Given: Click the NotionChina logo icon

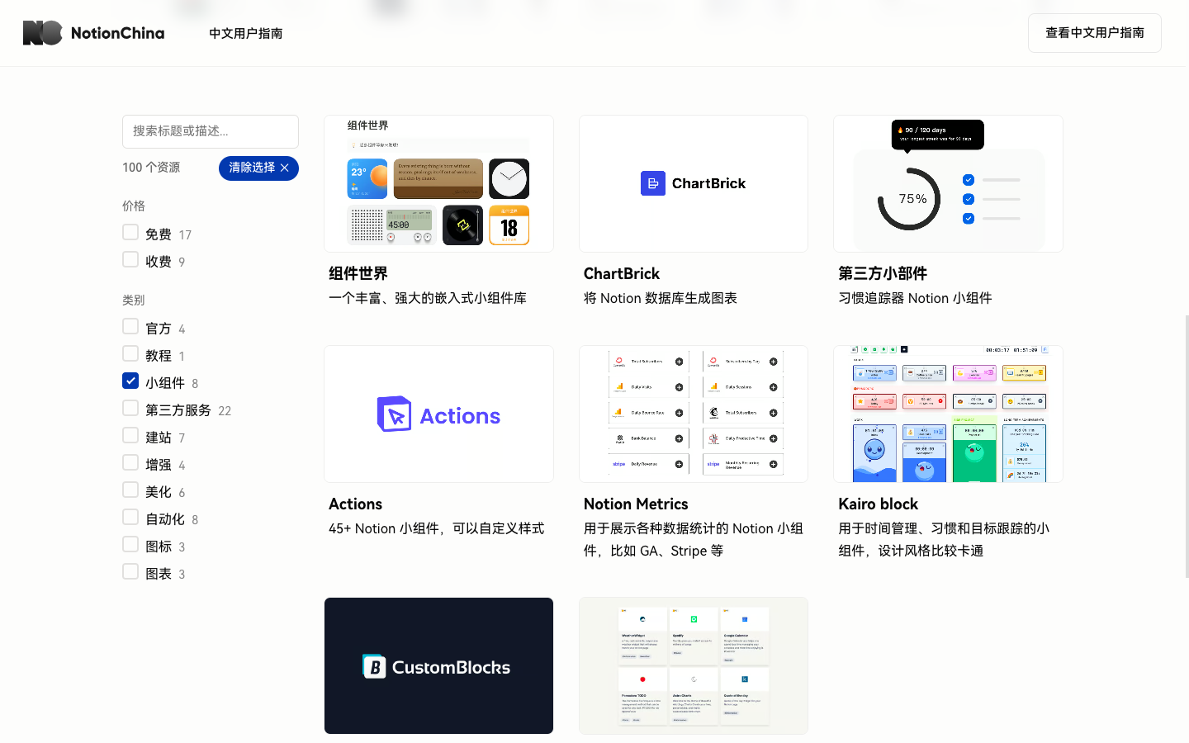Looking at the screenshot, I should coord(42,33).
